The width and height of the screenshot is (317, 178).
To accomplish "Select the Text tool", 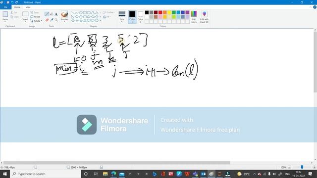I will 56,14.
